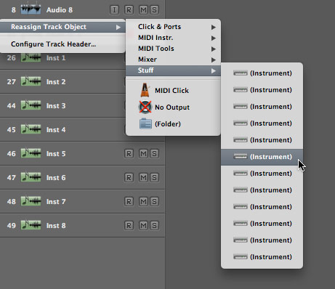Select the Inst 8 track name
335x289 pixels.
coord(56,226)
